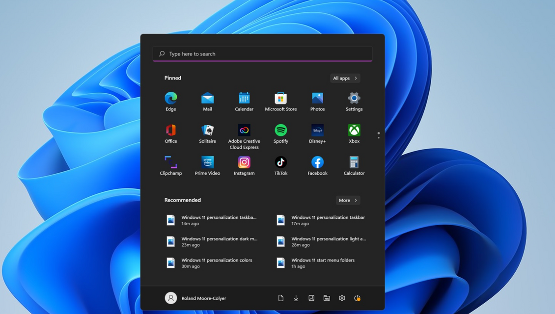Open the pinned Settings app
The height and width of the screenshot is (314, 555).
[354, 102]
